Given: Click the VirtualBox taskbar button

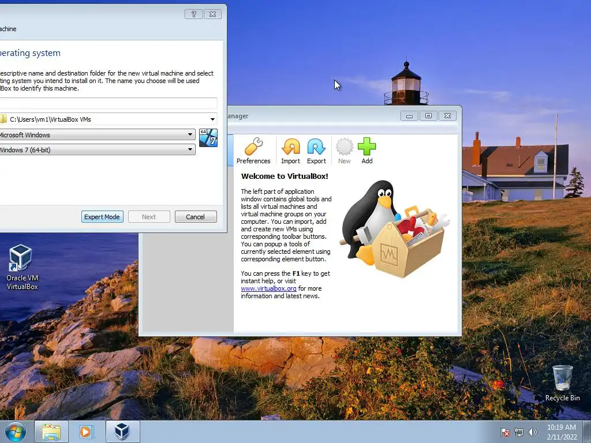Looking at the screenshot, I should coord(122,431).
